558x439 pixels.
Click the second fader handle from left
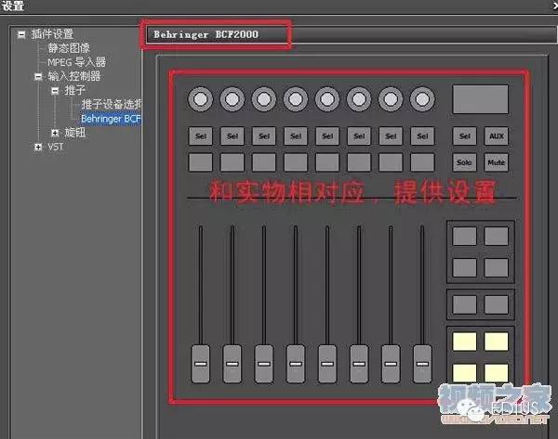(x=232, y=364)
